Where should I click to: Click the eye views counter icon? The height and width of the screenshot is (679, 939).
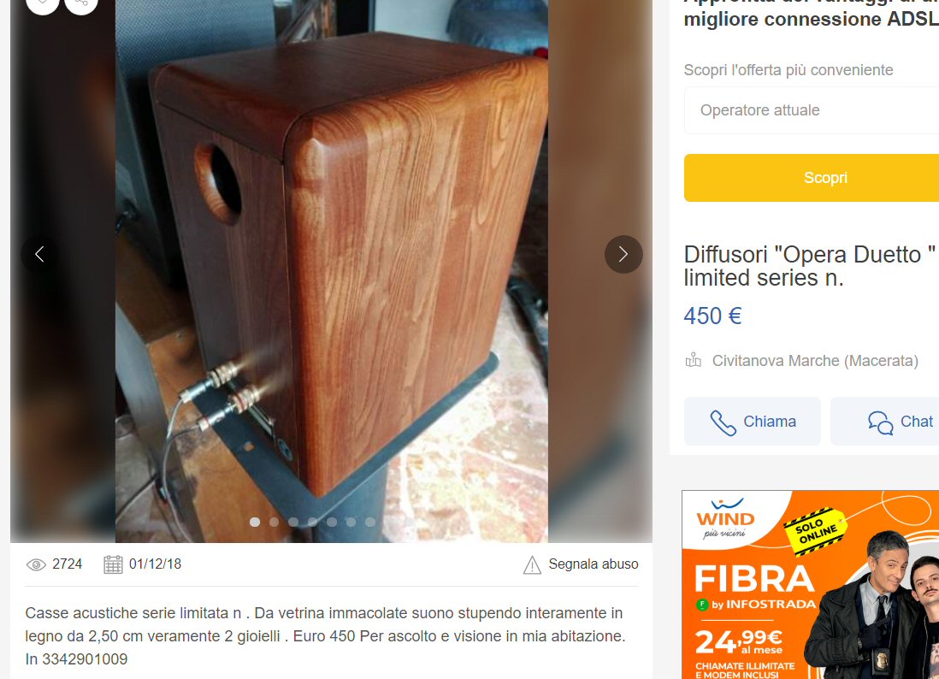point(36,564)
